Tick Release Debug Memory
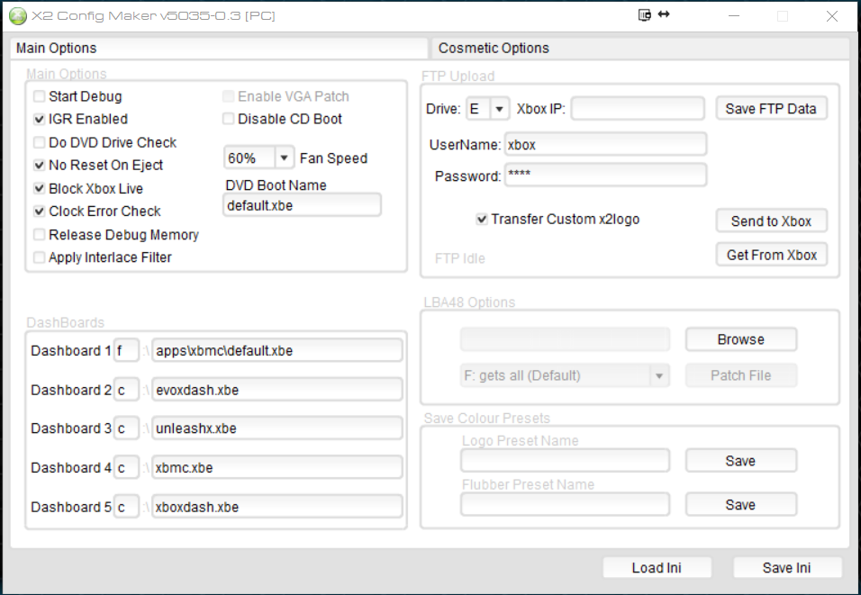Screen dimensions: 861x595 [39, 235]
